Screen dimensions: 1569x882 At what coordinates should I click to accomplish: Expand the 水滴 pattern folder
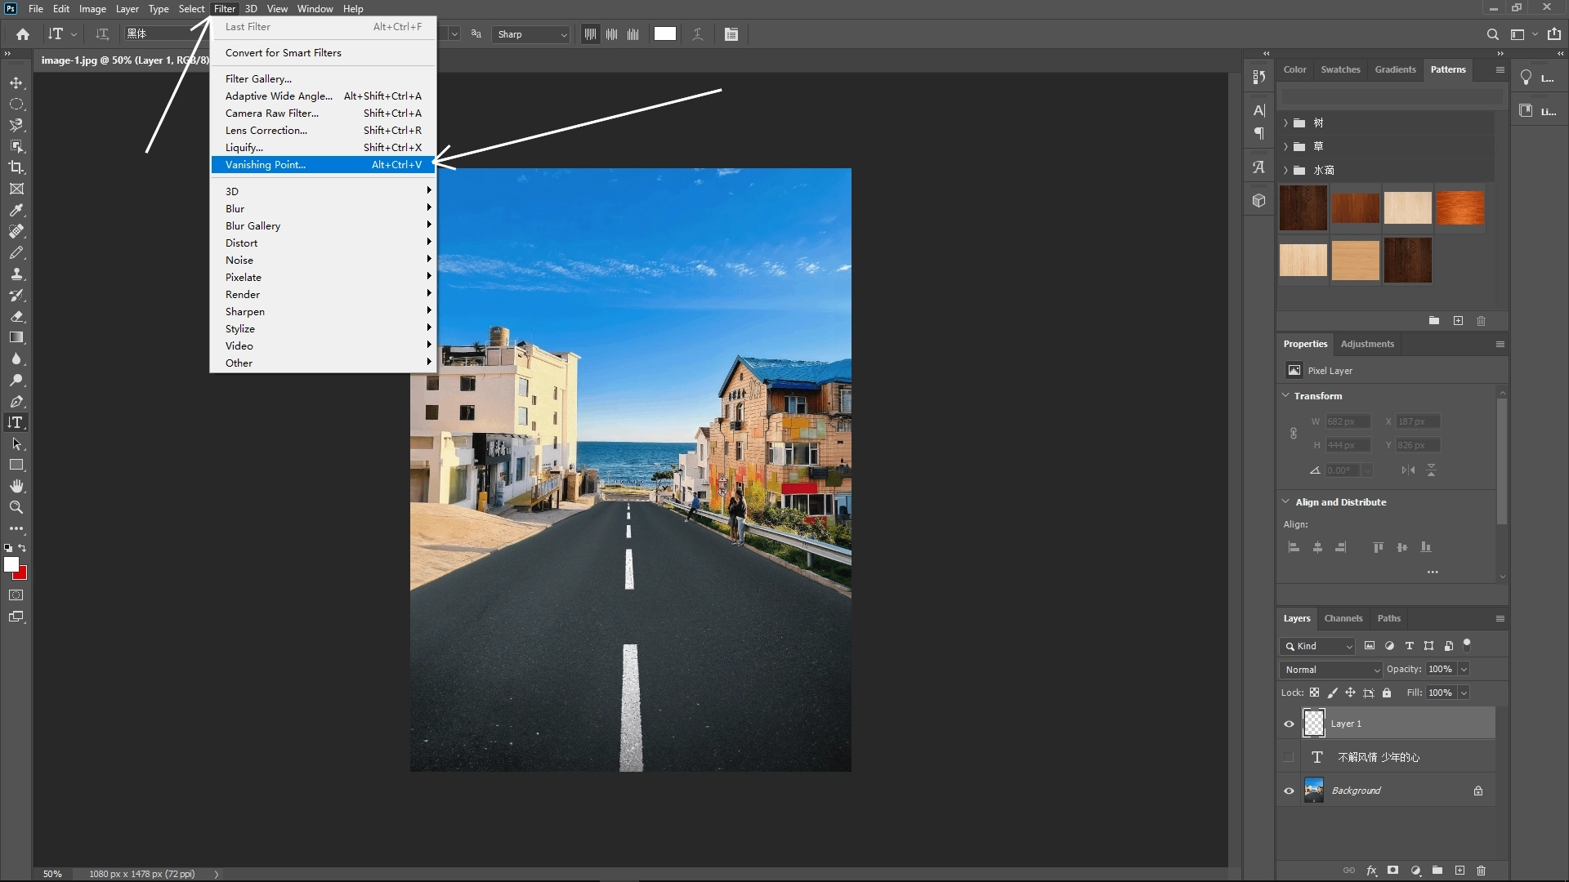[1285, 170]
